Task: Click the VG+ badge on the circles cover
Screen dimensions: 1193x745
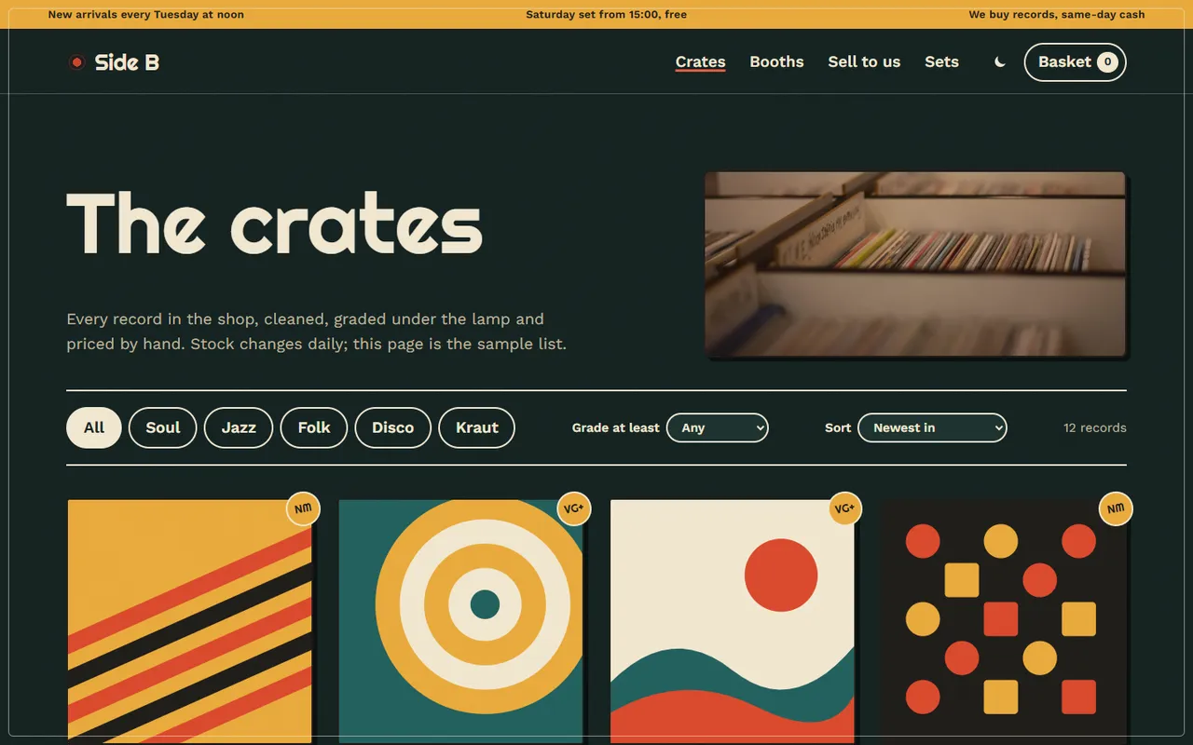Action: (574, 508)
